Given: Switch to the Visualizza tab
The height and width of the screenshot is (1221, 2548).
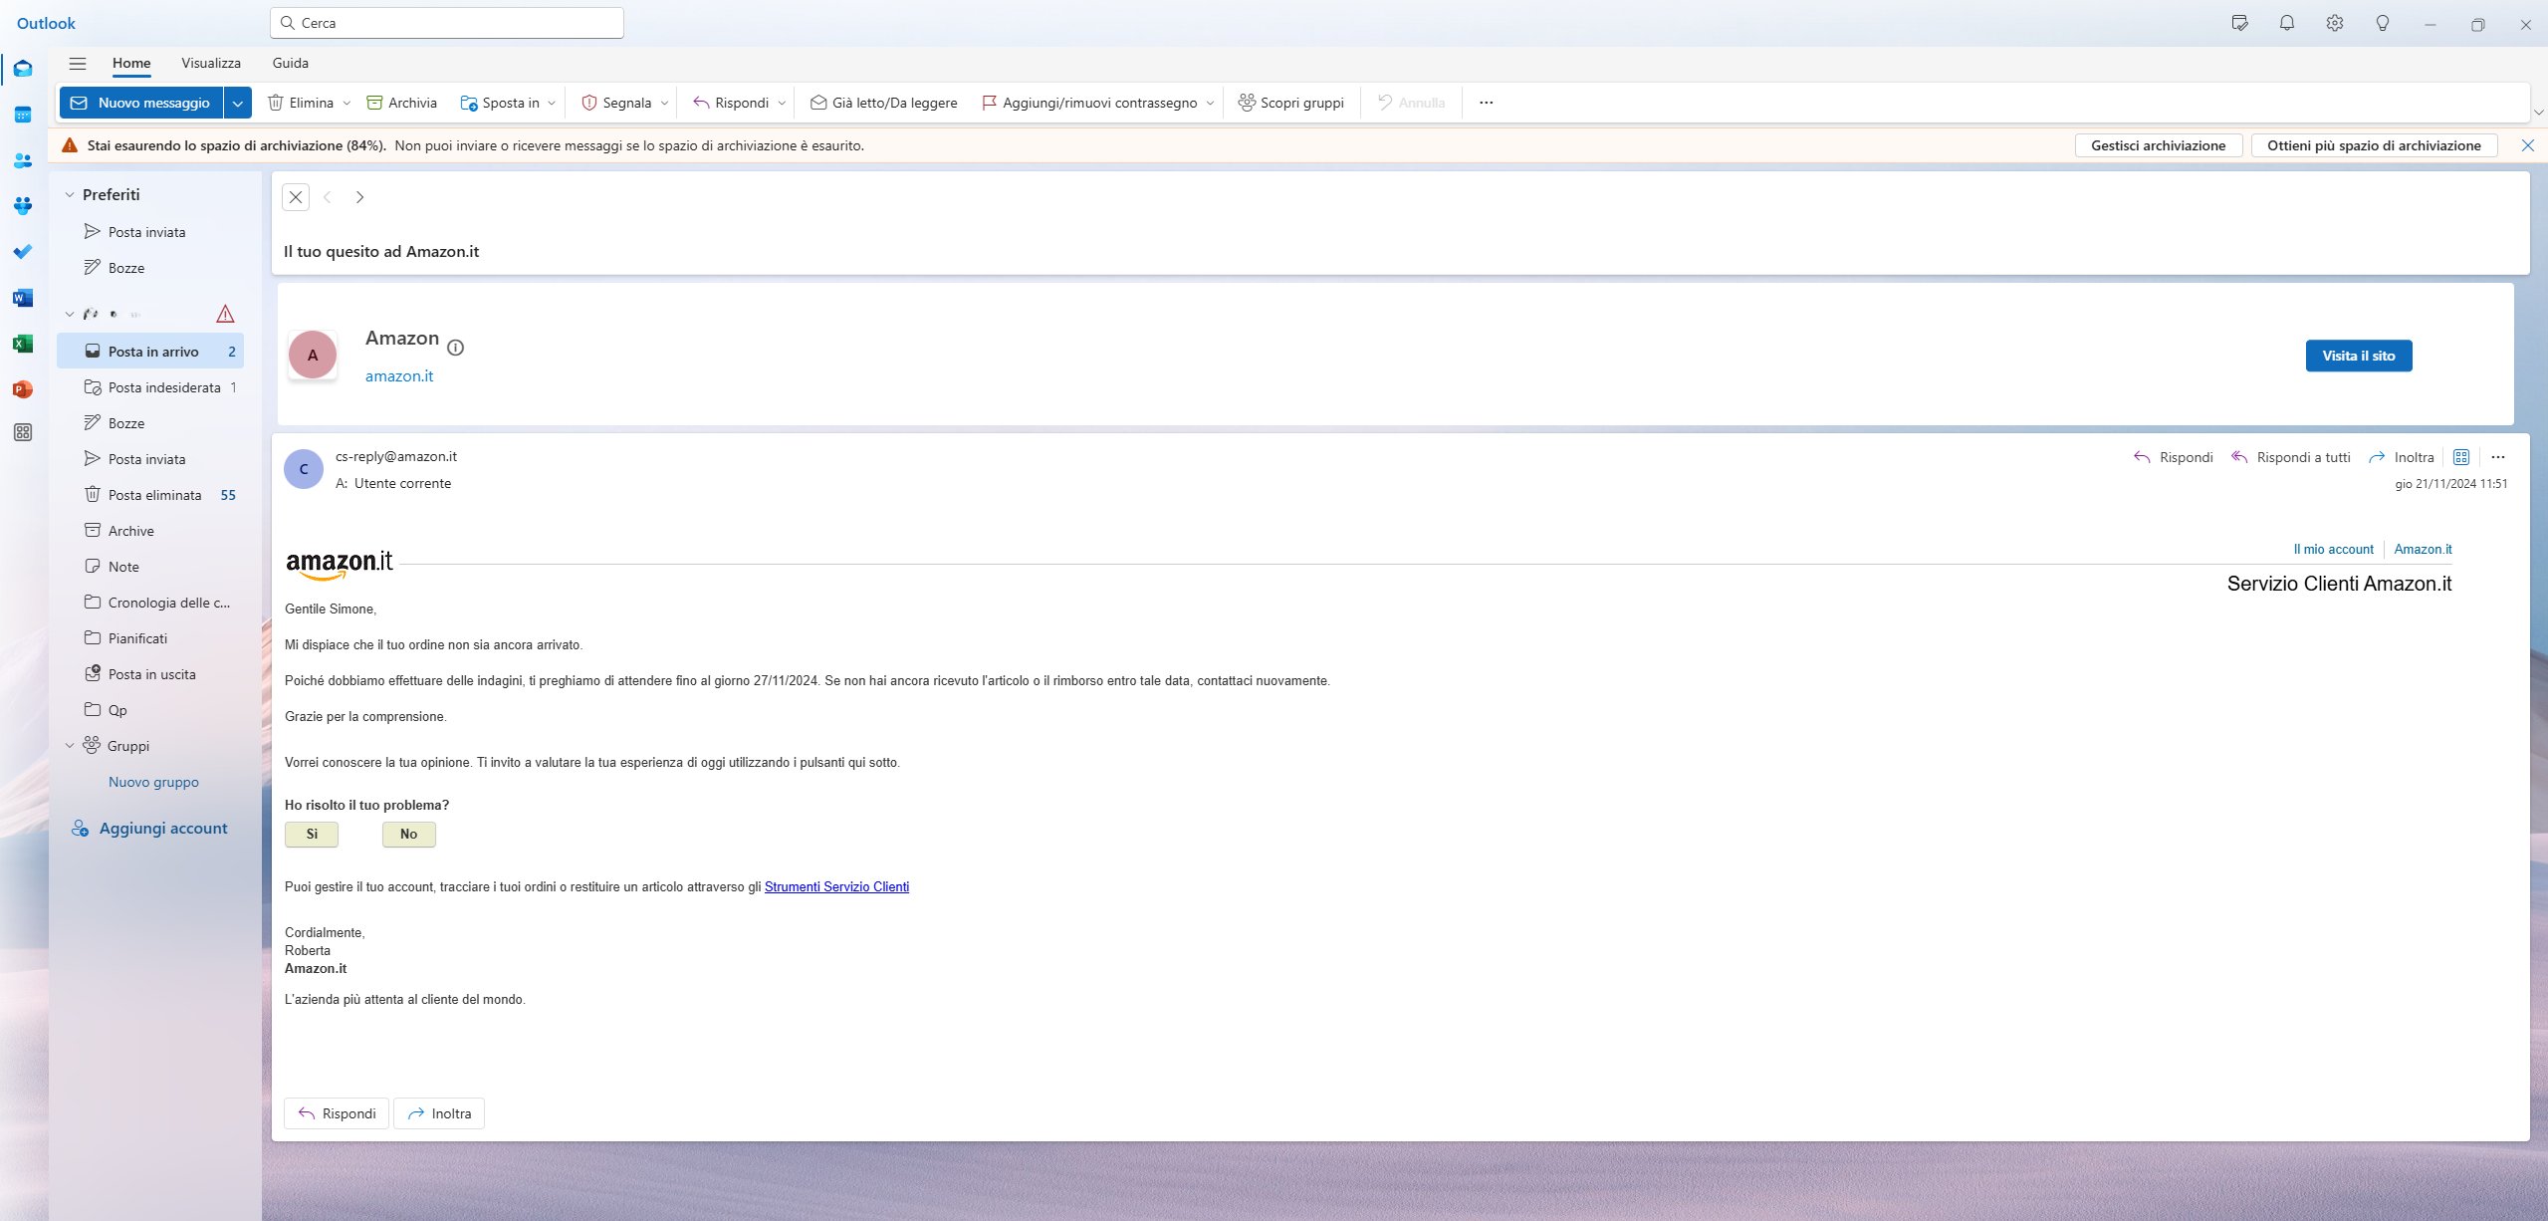Looking at the screenshot, I should [x=211, y=63].
